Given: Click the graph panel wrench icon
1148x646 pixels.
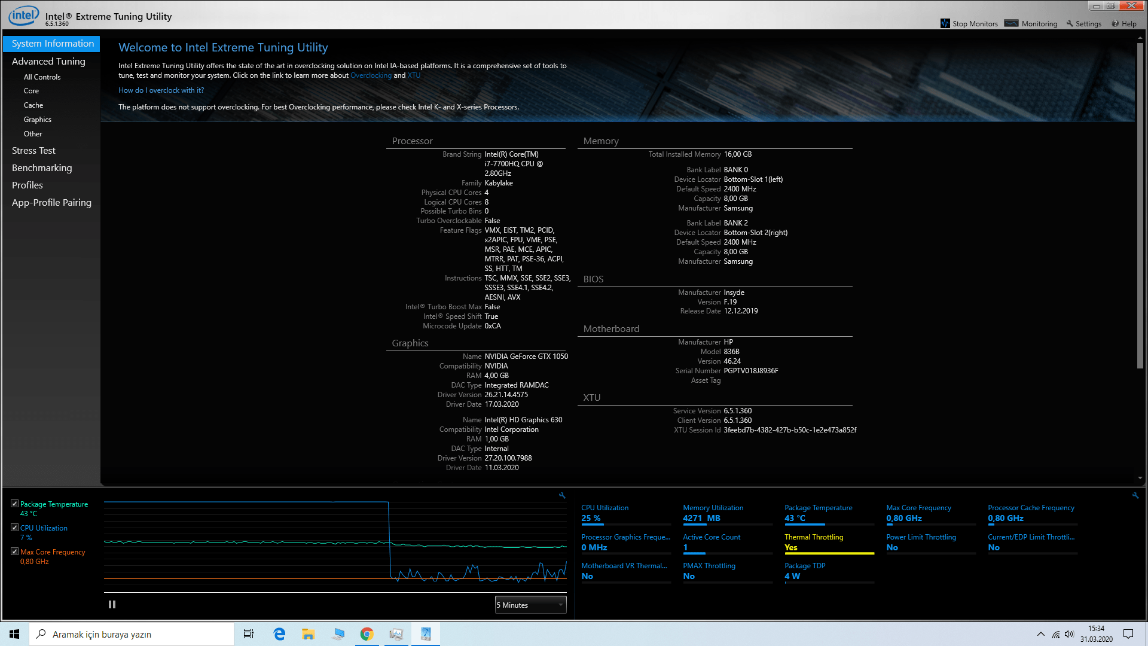Looking at the screenshot, I should click(x=562, y=495).
